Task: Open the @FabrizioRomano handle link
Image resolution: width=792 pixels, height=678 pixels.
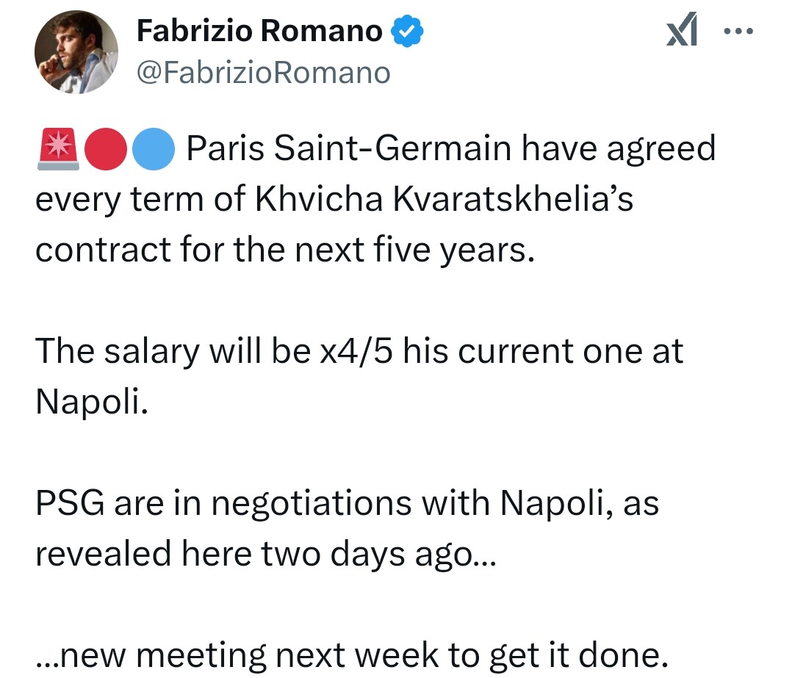Action: (x=264, y=73)
